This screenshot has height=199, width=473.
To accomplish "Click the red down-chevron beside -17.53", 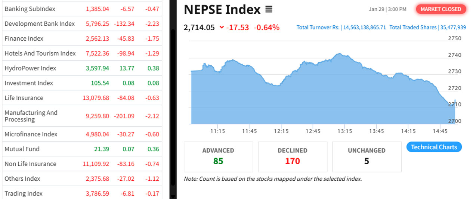I will 222,27.
